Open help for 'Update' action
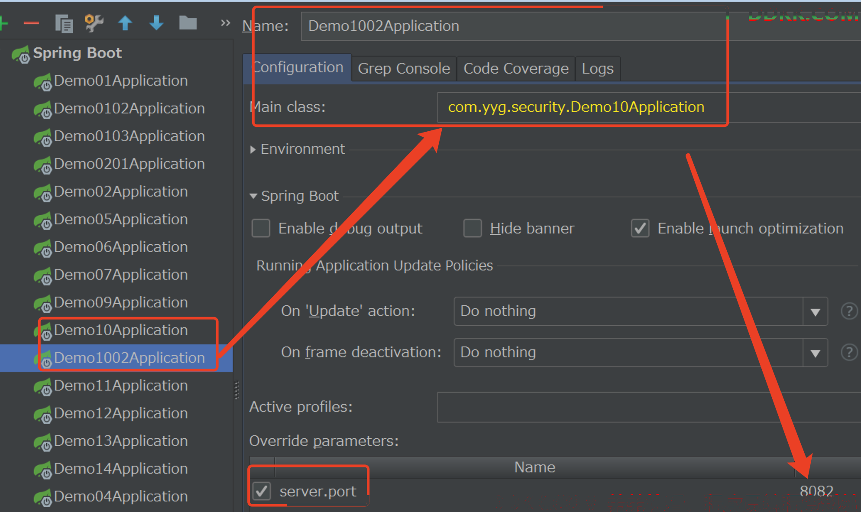Screen dimensions: 861x512 point(849,311)
